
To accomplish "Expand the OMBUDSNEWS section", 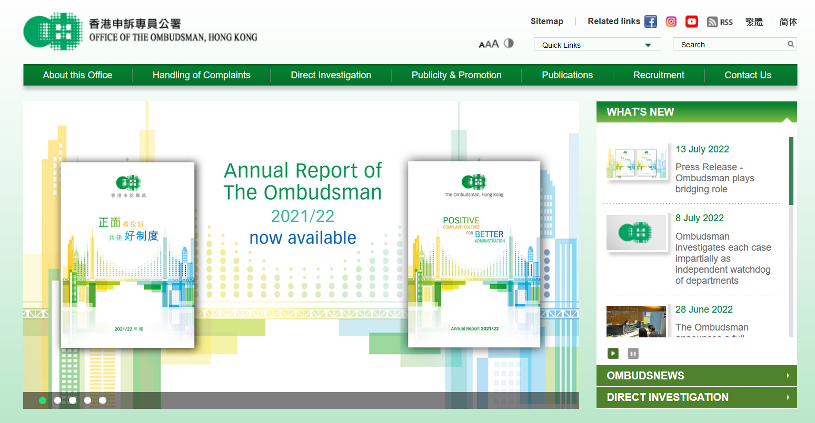I will 696,375.
